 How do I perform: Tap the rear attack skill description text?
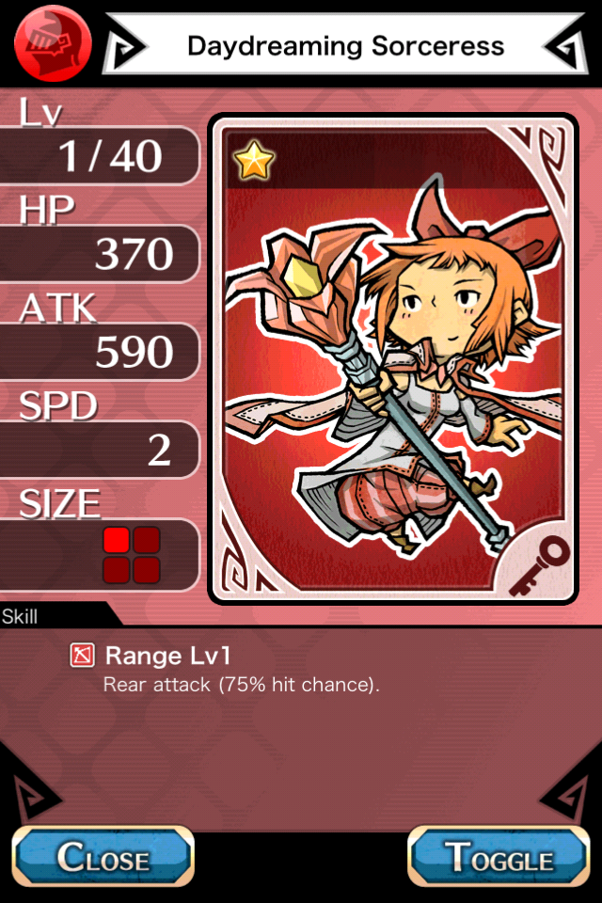[242, 685]
